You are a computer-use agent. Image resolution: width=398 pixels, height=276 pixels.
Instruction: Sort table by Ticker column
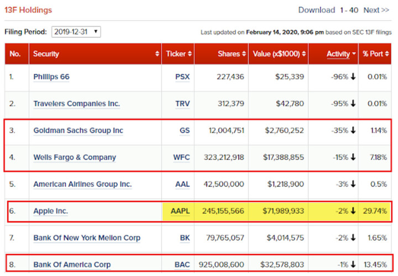point(178,54)
